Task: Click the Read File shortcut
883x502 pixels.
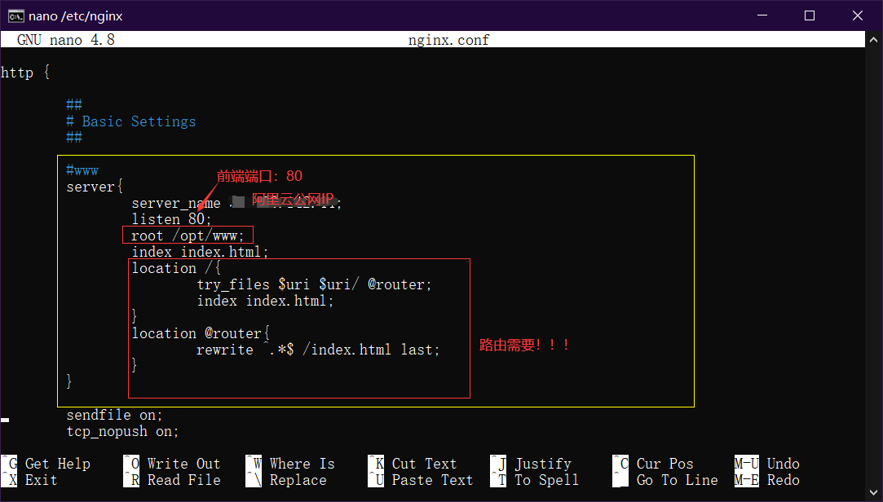Action: (x=172, y=480)
